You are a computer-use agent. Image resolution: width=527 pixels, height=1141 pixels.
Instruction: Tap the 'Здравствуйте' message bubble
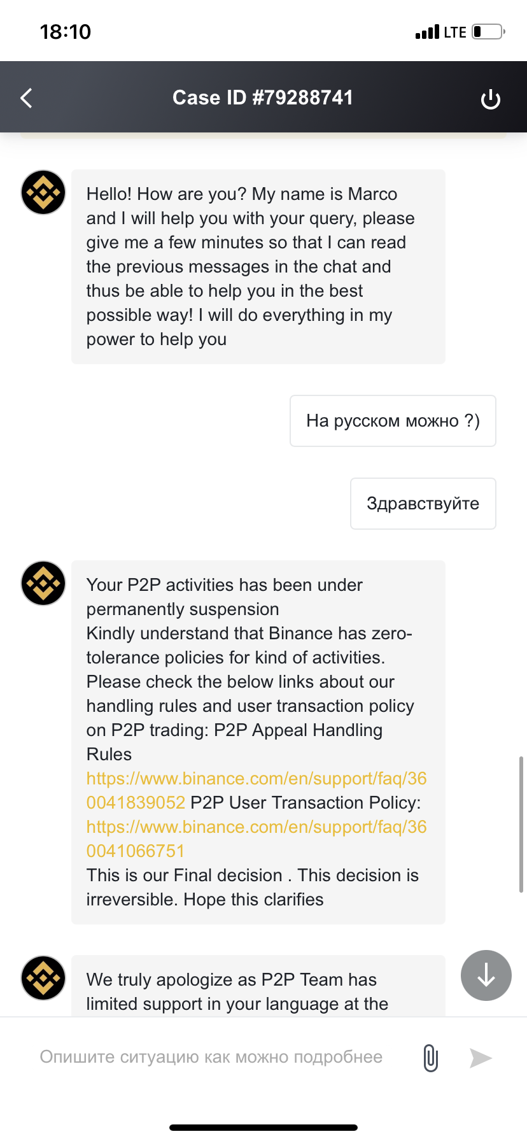point(423,504)
